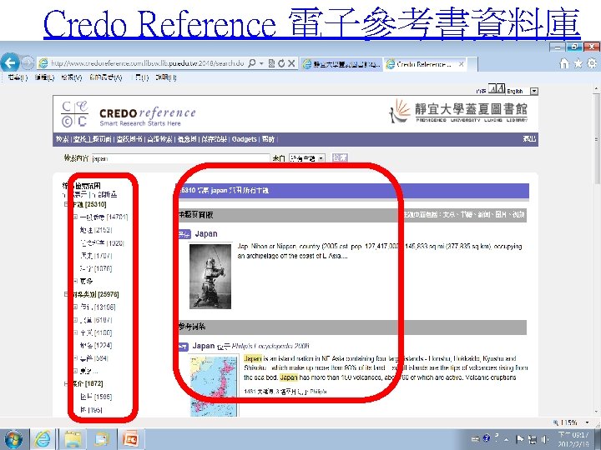601x450 pixels.
Task: Collapse the tree node with count [25976]
Action: coord(66,294)
